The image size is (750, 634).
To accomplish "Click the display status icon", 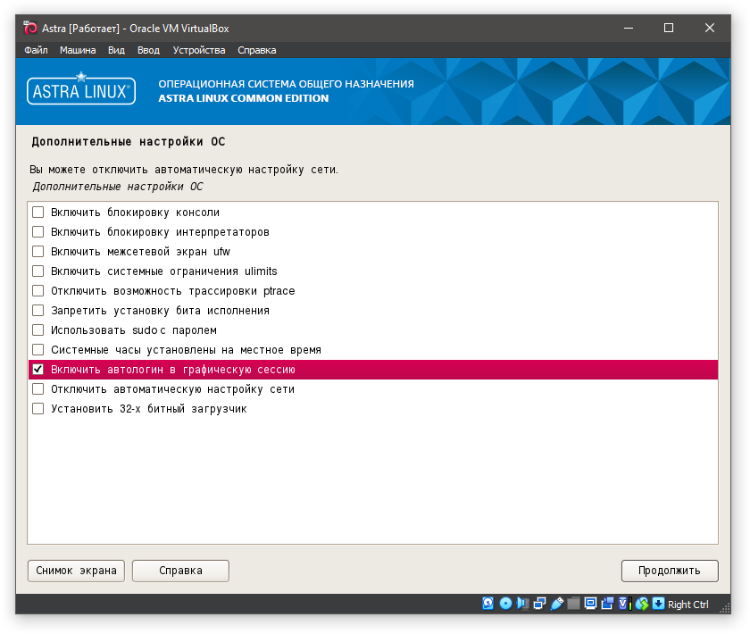I will 591,604.
